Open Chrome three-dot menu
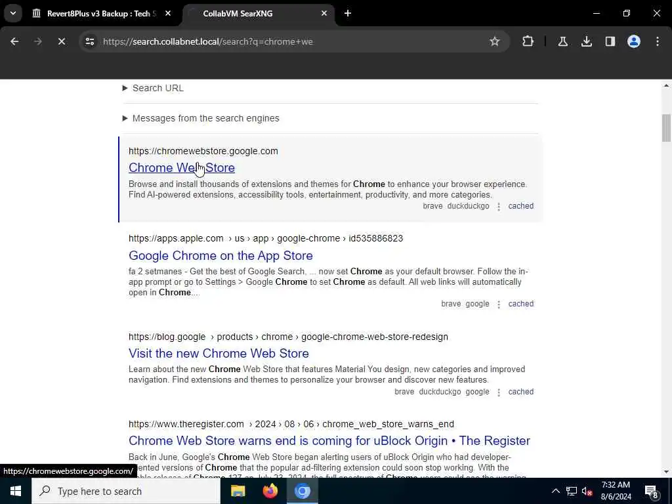The height and width of the screenshot is (504, 672). pyautogui.click(x=658, y=41)
